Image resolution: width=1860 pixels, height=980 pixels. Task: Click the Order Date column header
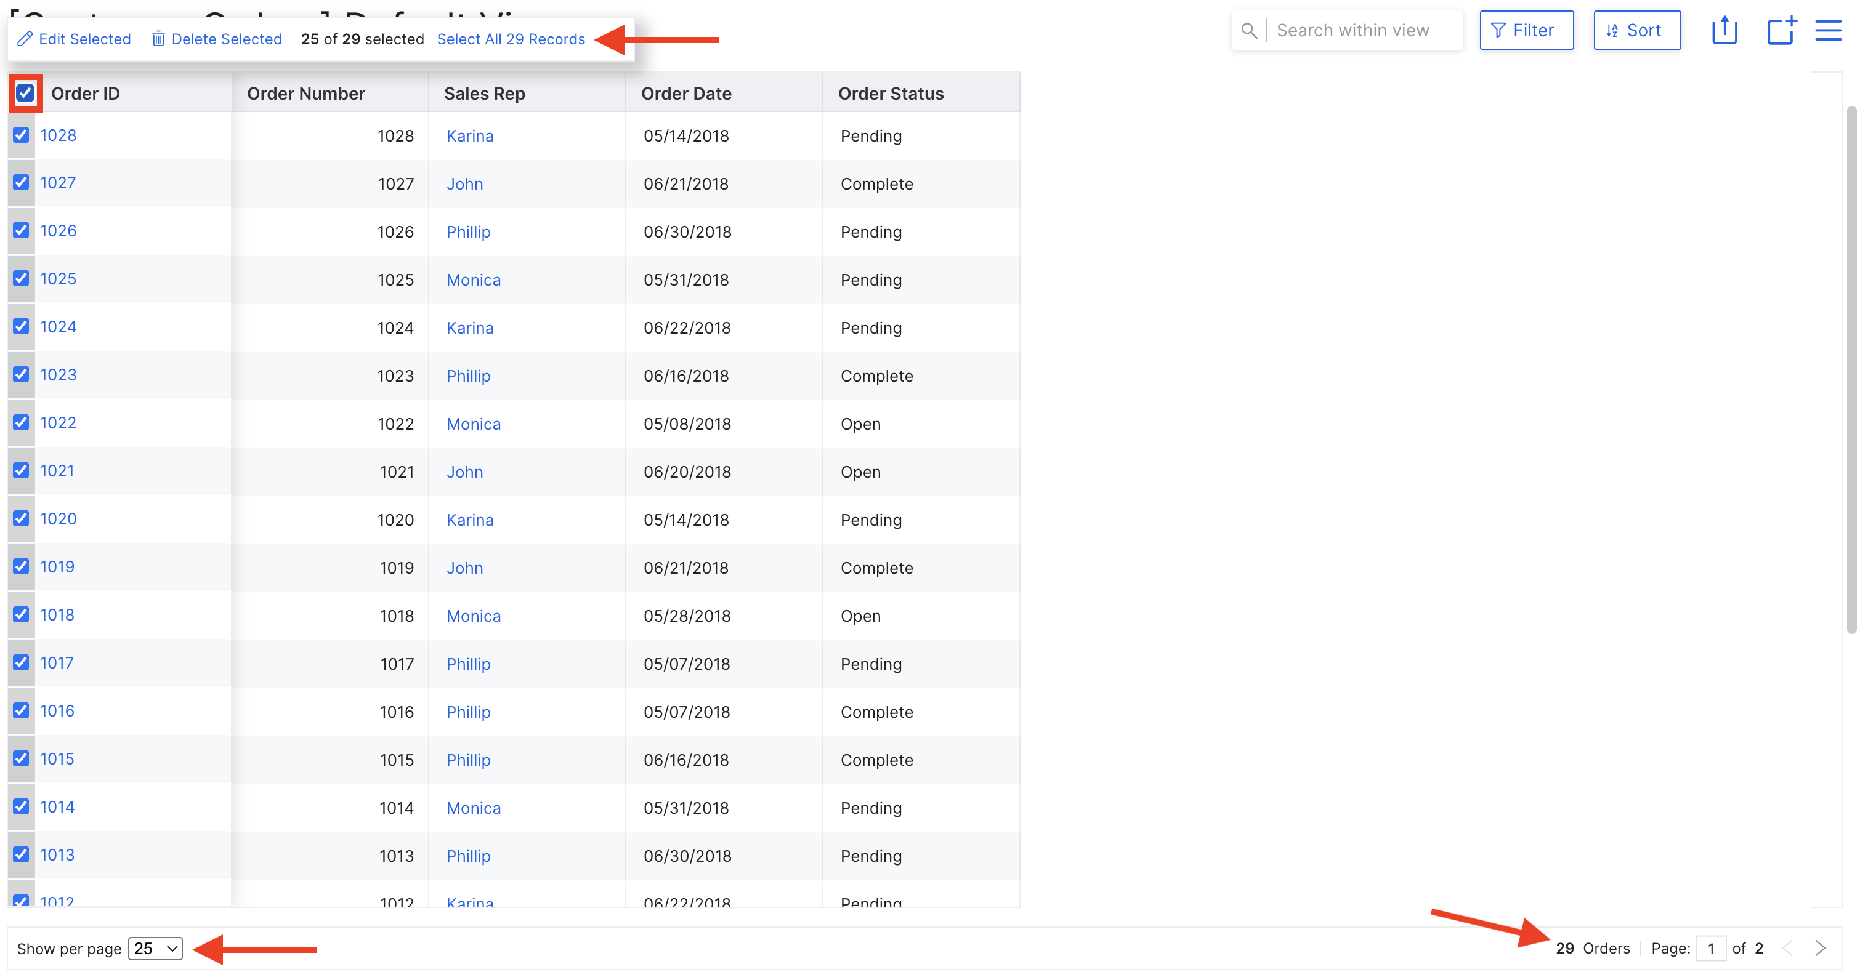coord(687,94)
